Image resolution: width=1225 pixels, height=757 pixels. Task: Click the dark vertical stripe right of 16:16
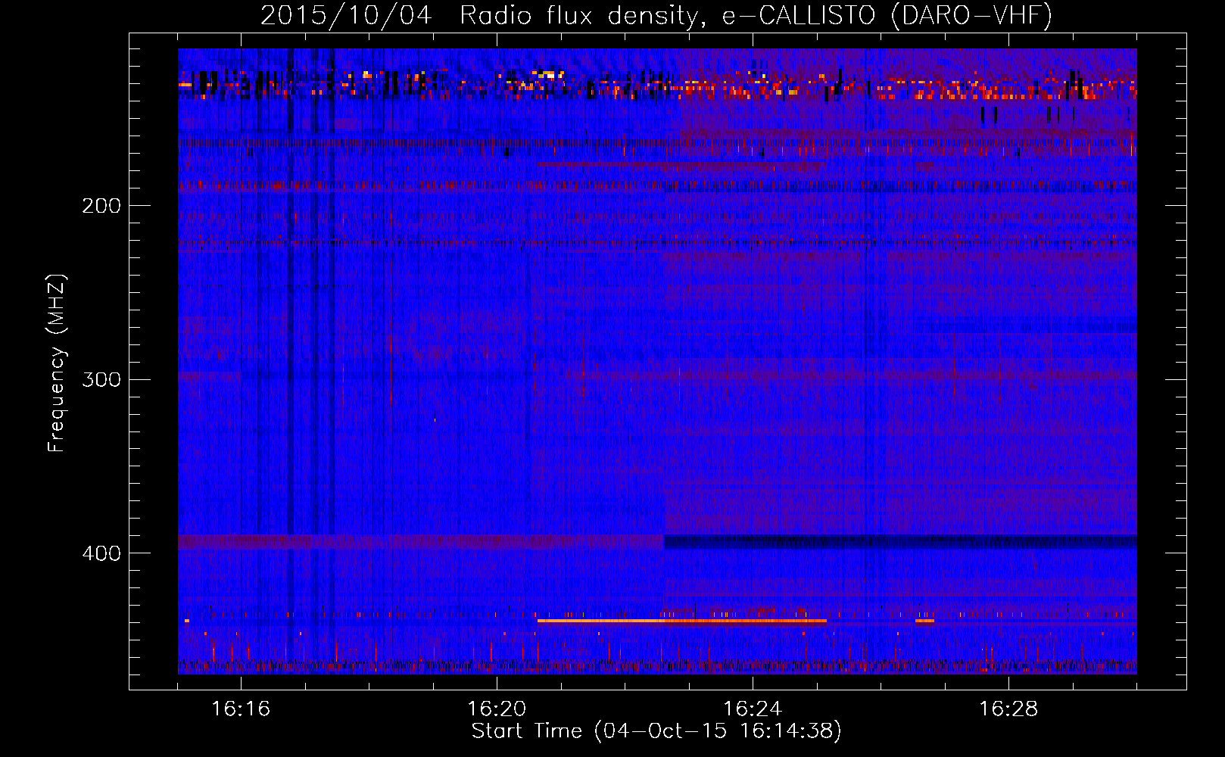(290, 303)
